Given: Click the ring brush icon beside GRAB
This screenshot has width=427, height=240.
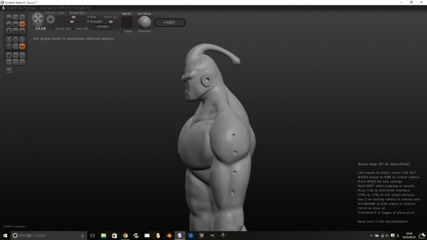Looking at the screenshot, I should click(50, 19).
